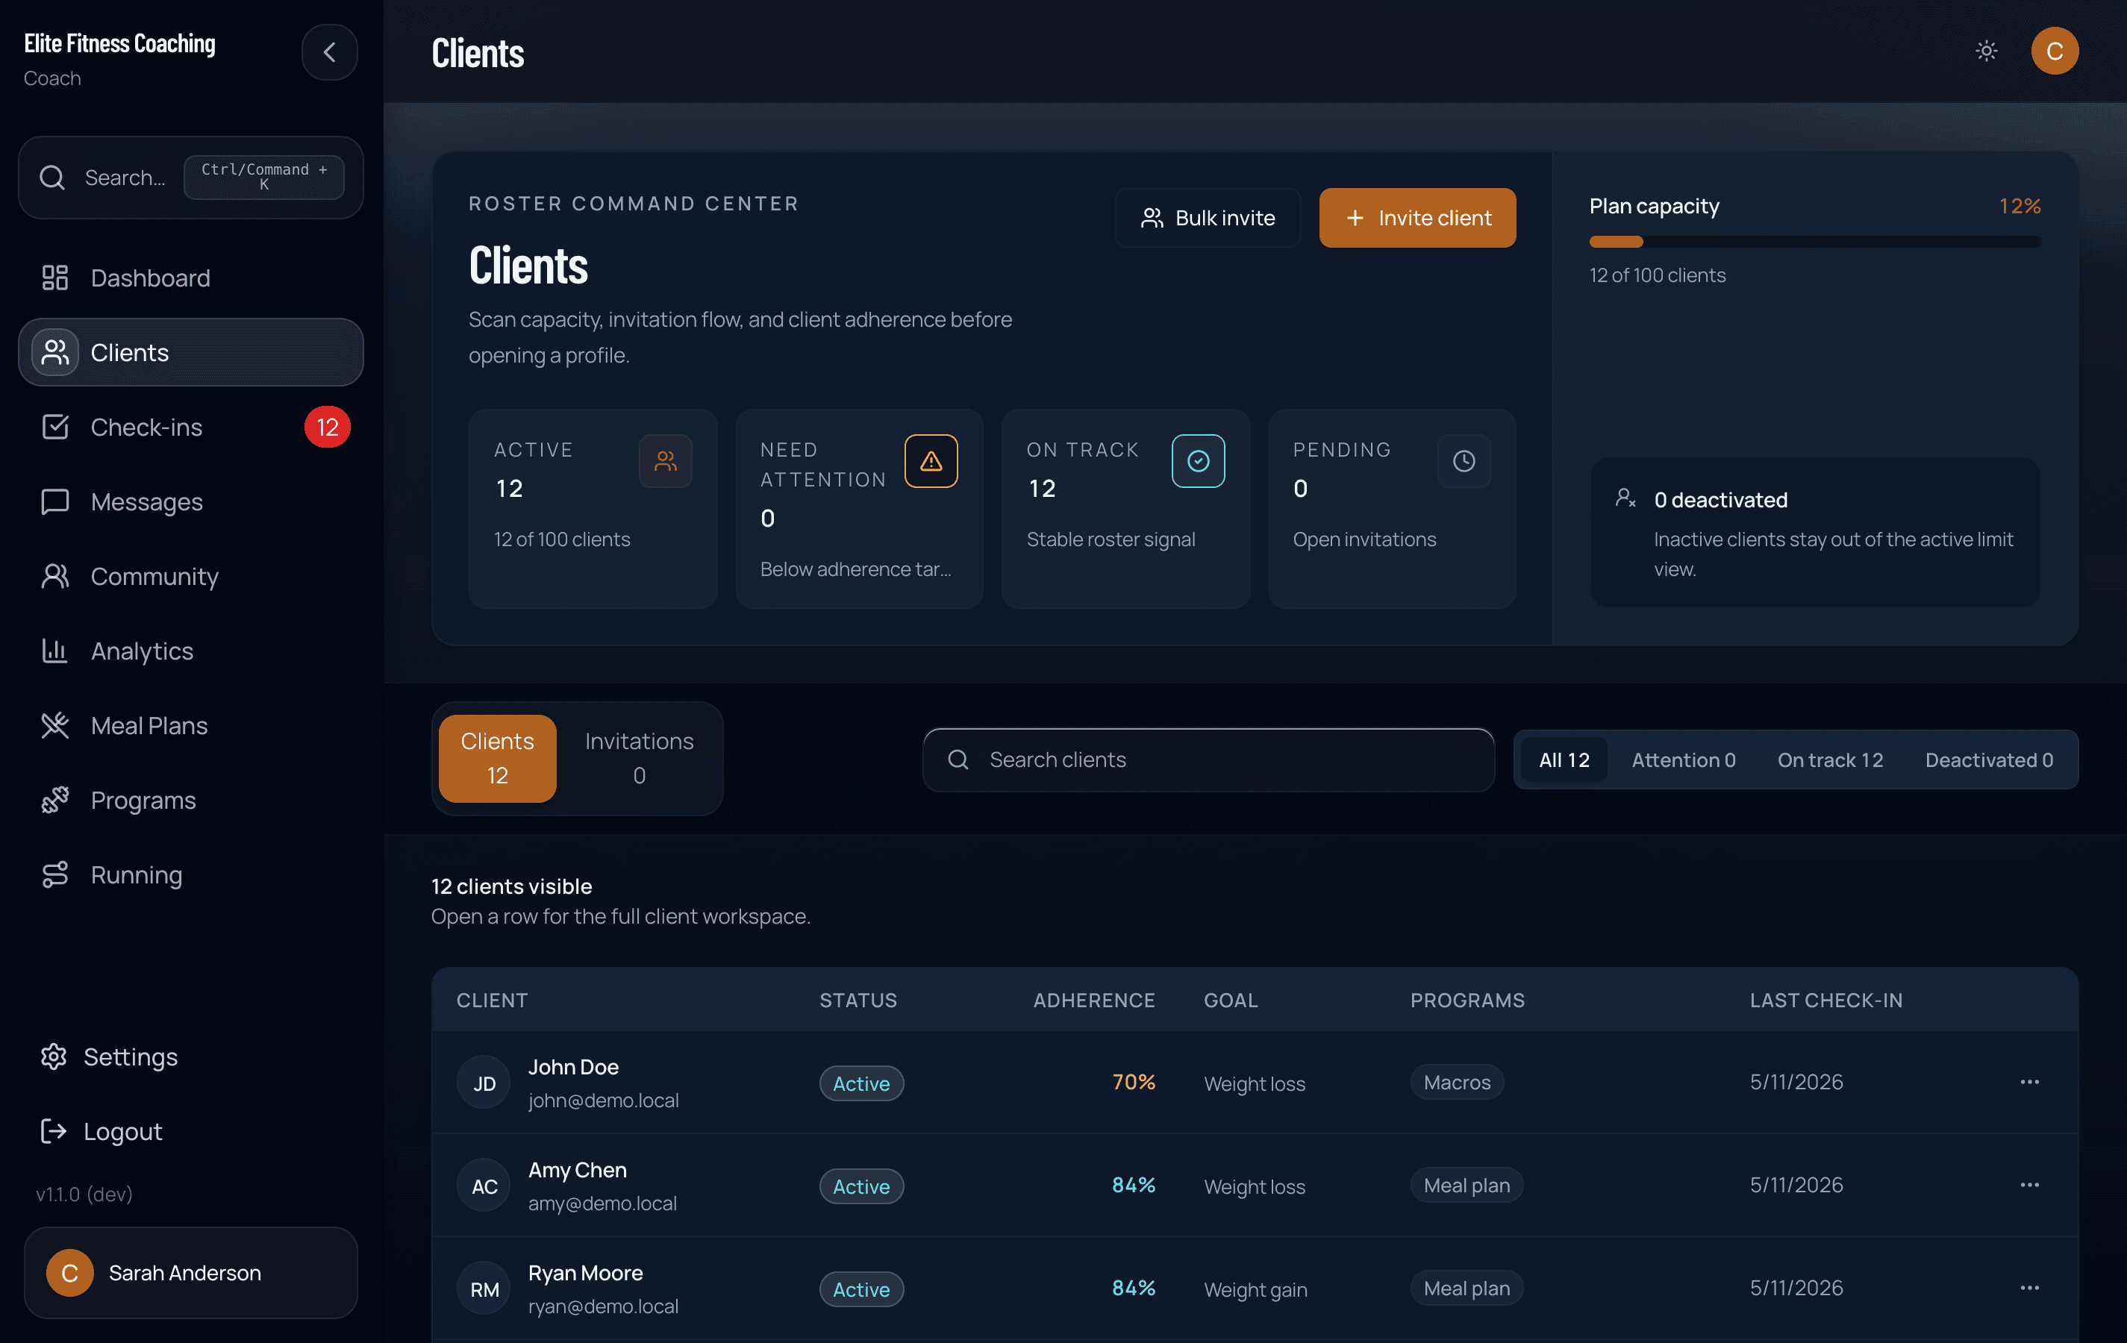Open Messages in the sidebar
The width and height of the screenshot is (2127, 1343).
(x=191, y=501)
